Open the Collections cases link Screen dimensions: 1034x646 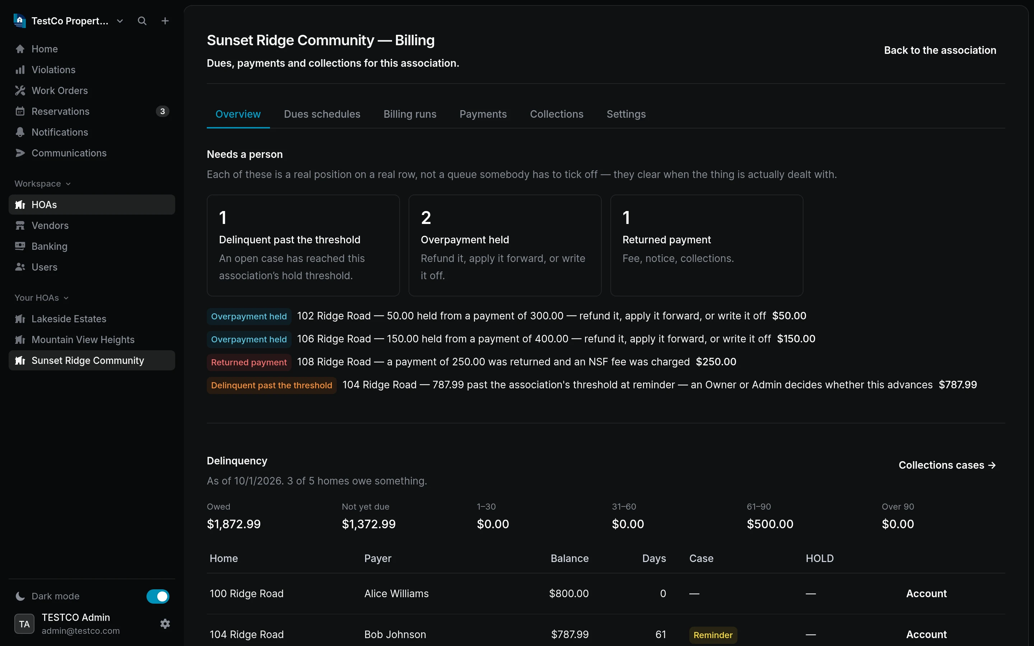947,465
